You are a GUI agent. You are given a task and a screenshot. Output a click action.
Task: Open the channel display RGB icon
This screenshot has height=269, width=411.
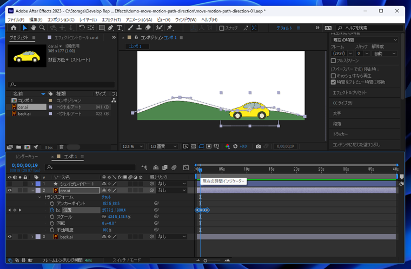pos(228,146)
